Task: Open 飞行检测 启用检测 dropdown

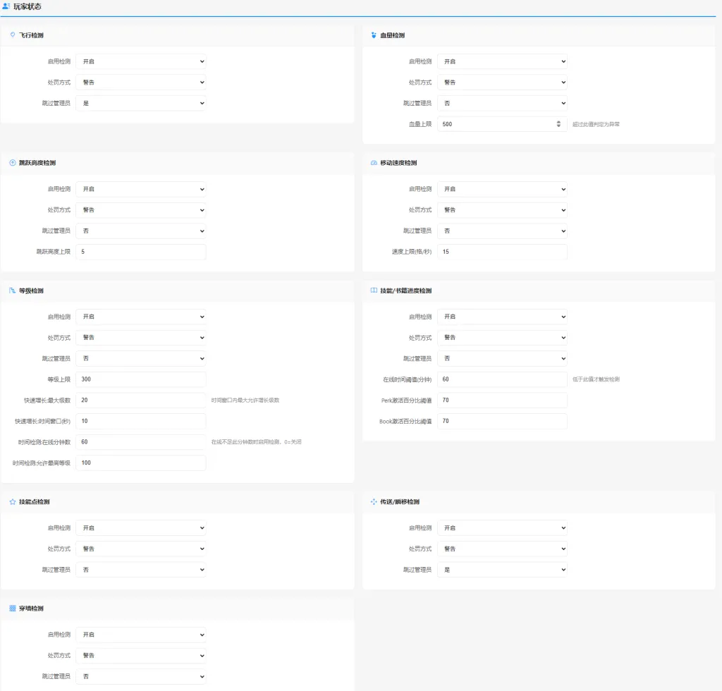Action: point(141,61)
